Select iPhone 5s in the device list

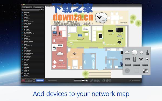pyautogui.click(x=33, y=71)
